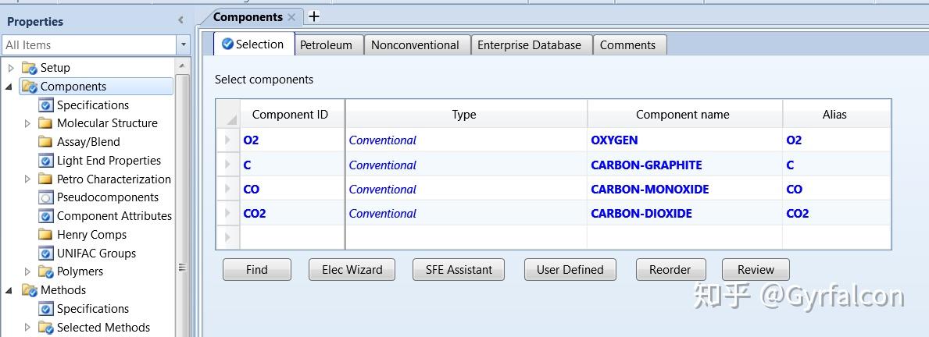Expand the Petro Characterization node
The height and width of the screenshot is (337, 929).
tap(27, 179)
